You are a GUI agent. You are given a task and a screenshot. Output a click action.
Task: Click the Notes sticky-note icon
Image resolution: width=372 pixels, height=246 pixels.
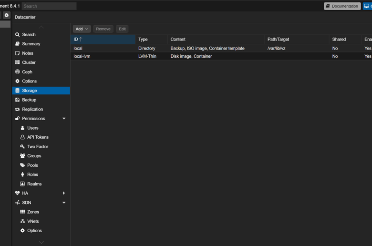click(x=17, y=53)
